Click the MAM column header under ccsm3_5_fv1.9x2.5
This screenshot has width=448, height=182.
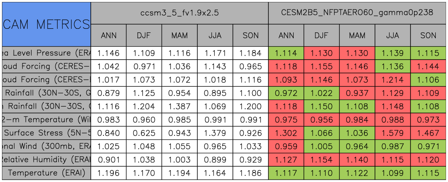[180, 36]
